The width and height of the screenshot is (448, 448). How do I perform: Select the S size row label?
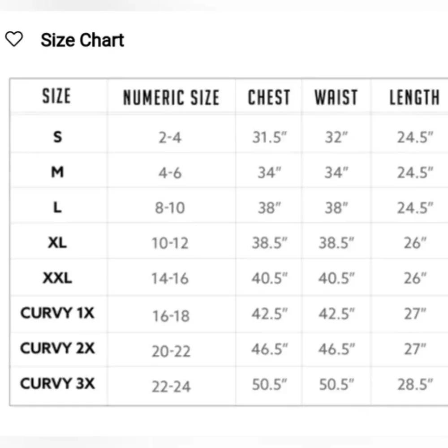(57, 137)
